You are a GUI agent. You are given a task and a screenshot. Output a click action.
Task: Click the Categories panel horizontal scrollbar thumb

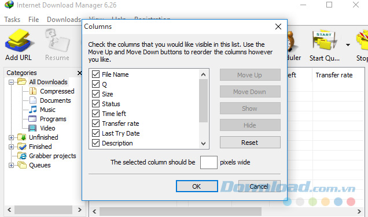point(43,209)
